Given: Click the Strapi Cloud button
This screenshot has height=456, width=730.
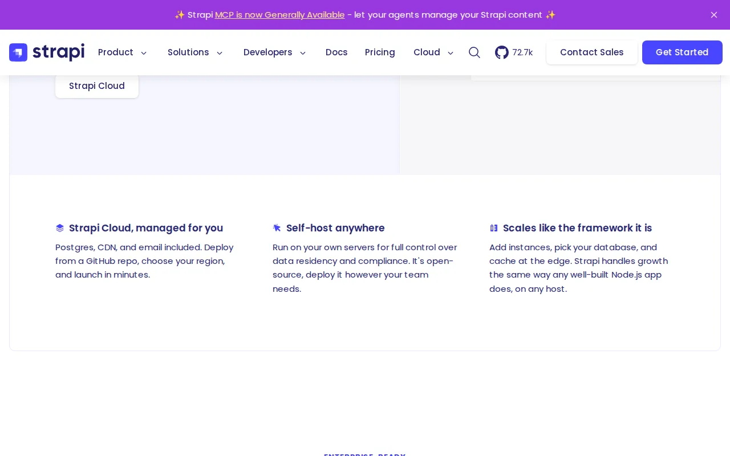Looking at the screenshot, I should click(97, 86).
